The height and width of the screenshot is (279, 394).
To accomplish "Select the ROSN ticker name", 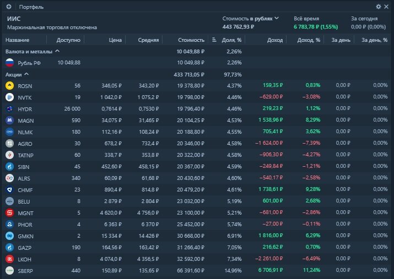I will (25, 86).
